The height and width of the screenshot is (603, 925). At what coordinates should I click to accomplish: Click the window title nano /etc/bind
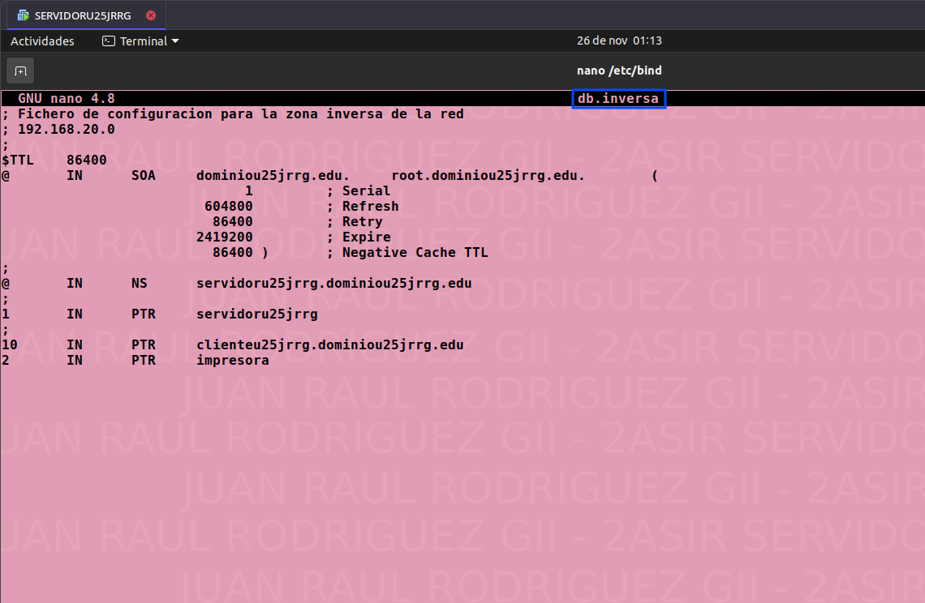tap(619, 71)
